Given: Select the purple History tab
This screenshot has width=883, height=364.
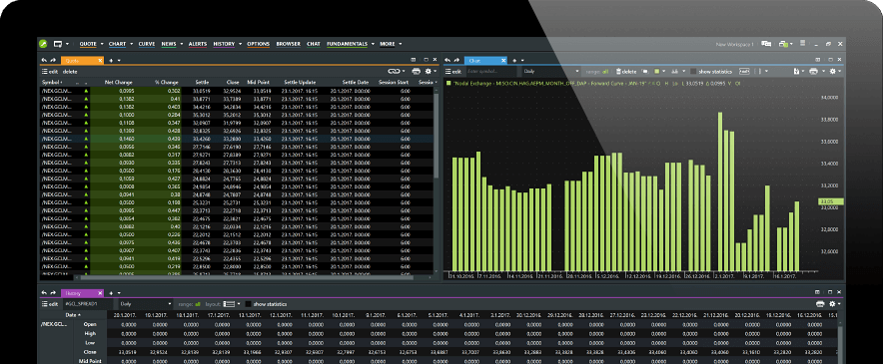Looking at the screenshot, I should (x=82, y=293).
